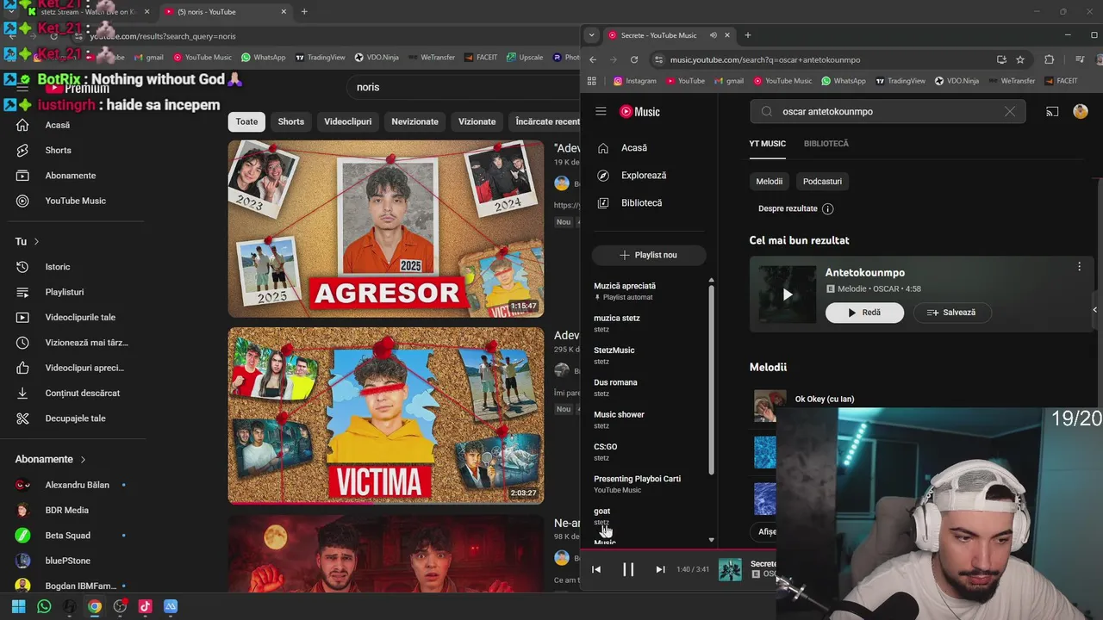Select the Vizionate filter chip

pyautogui.click(x=477, y=121)
